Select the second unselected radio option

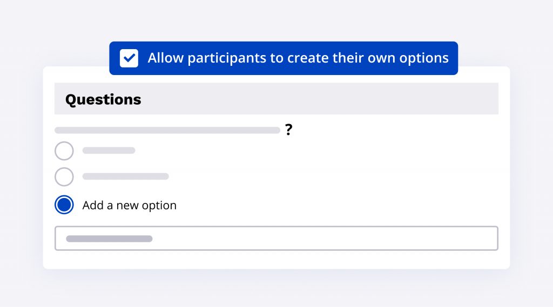pyautogui.click(x=64, y=176)
